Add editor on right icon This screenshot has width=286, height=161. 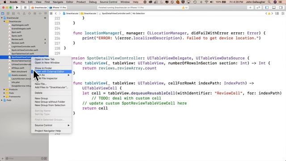tap(283, 13)
